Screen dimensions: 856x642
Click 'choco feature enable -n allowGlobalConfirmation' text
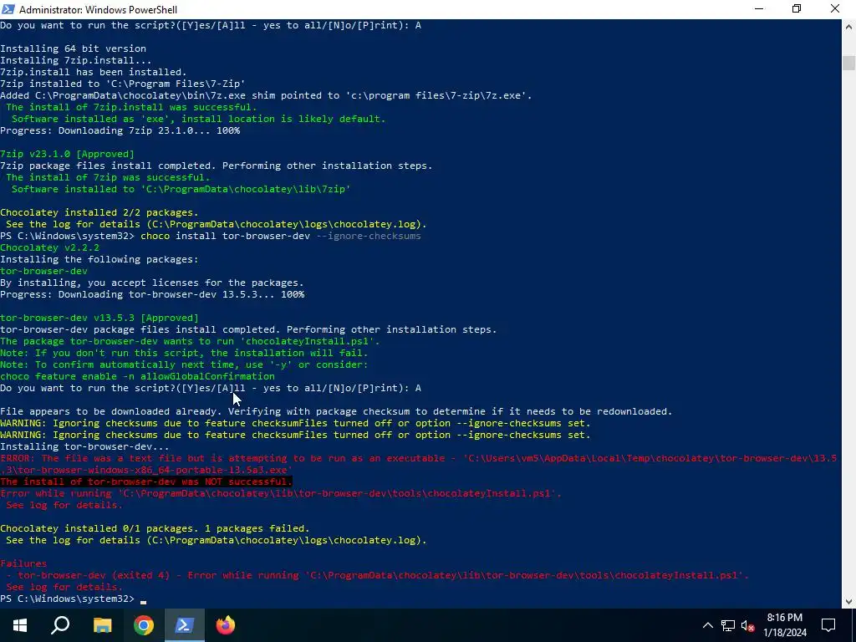tap(138, 376)
